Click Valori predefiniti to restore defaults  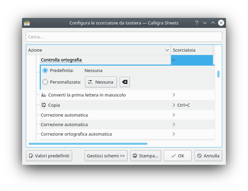(49, 156)
